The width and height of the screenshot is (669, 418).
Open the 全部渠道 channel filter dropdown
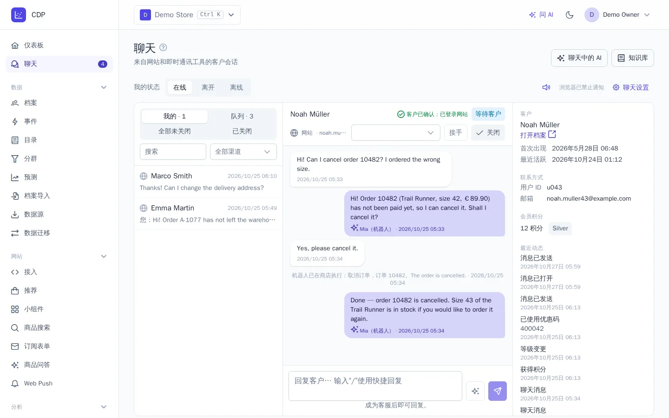coord(243,151)
